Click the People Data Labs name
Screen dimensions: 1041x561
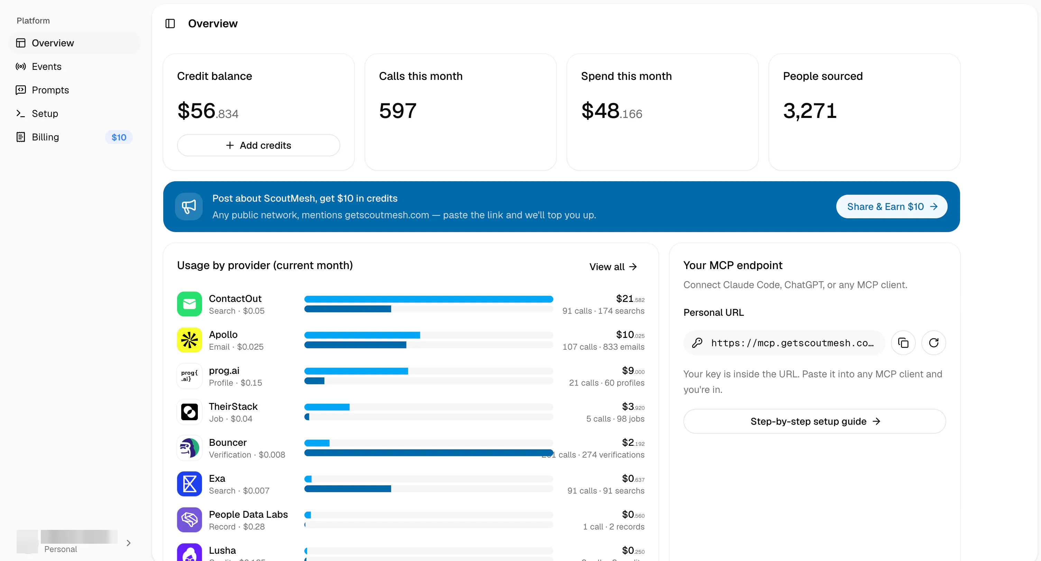[x=248, y=515]
